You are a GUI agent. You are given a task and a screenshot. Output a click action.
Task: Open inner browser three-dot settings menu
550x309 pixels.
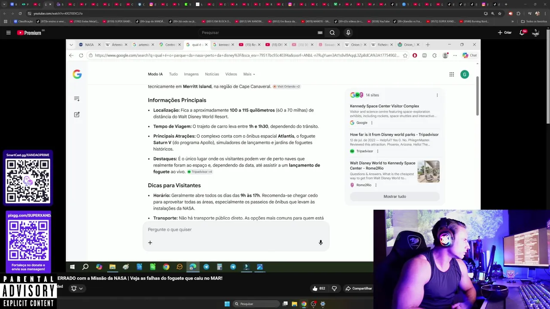coord(455,55)
